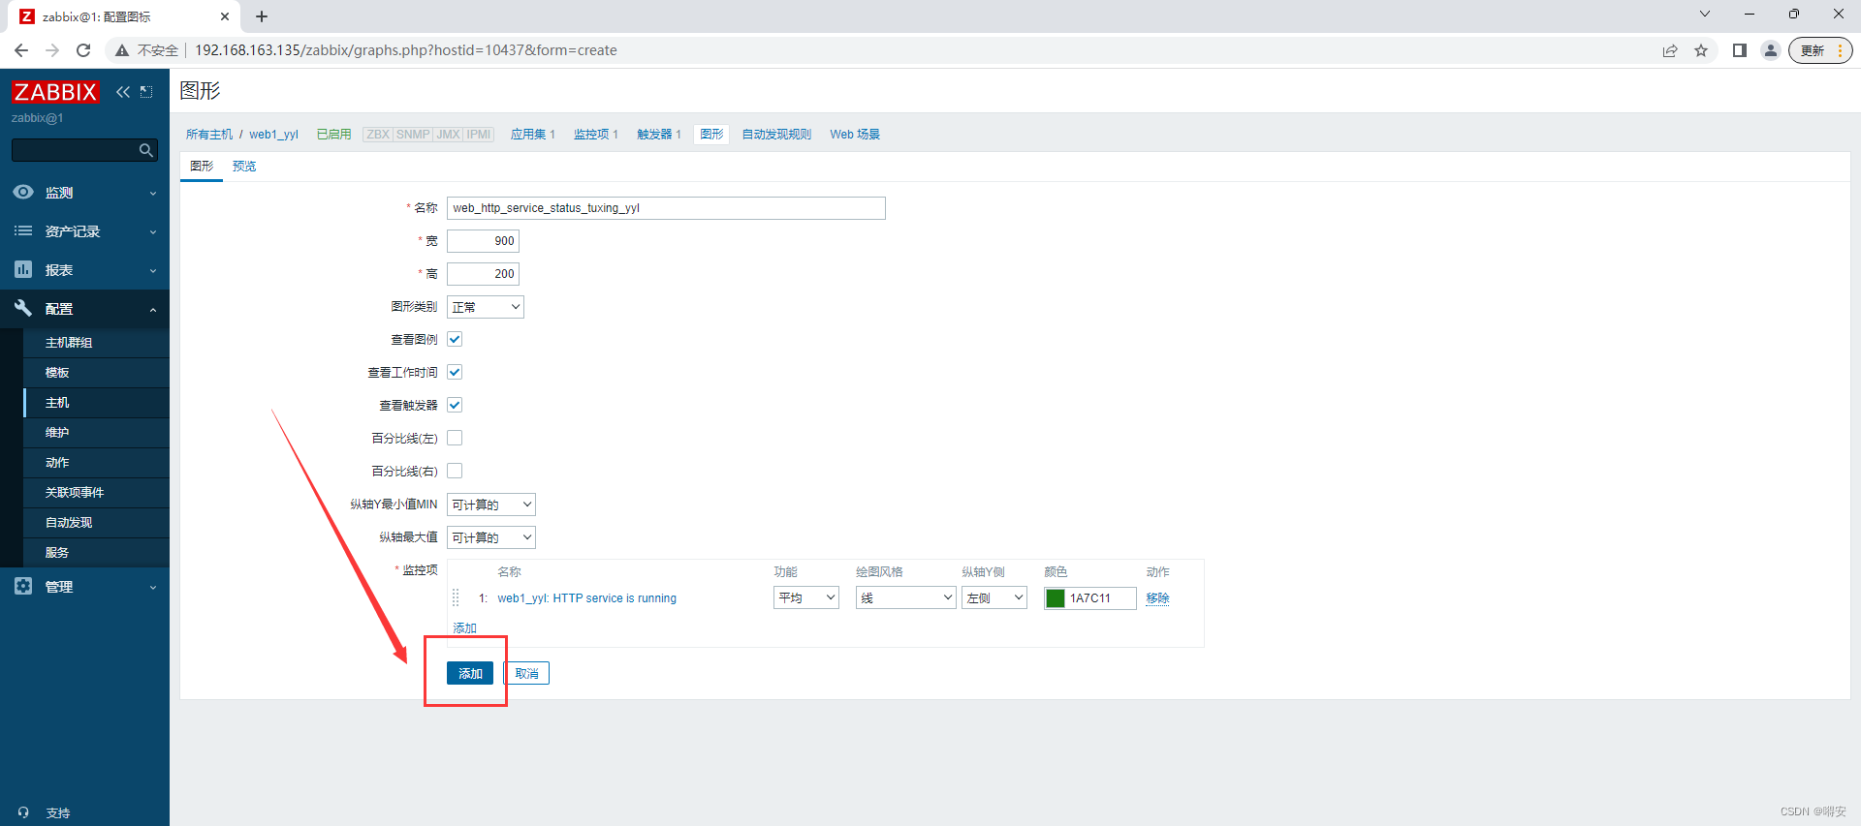Click the drag handle of monitor item 1

pyautogui.click(x=456, y=598)
